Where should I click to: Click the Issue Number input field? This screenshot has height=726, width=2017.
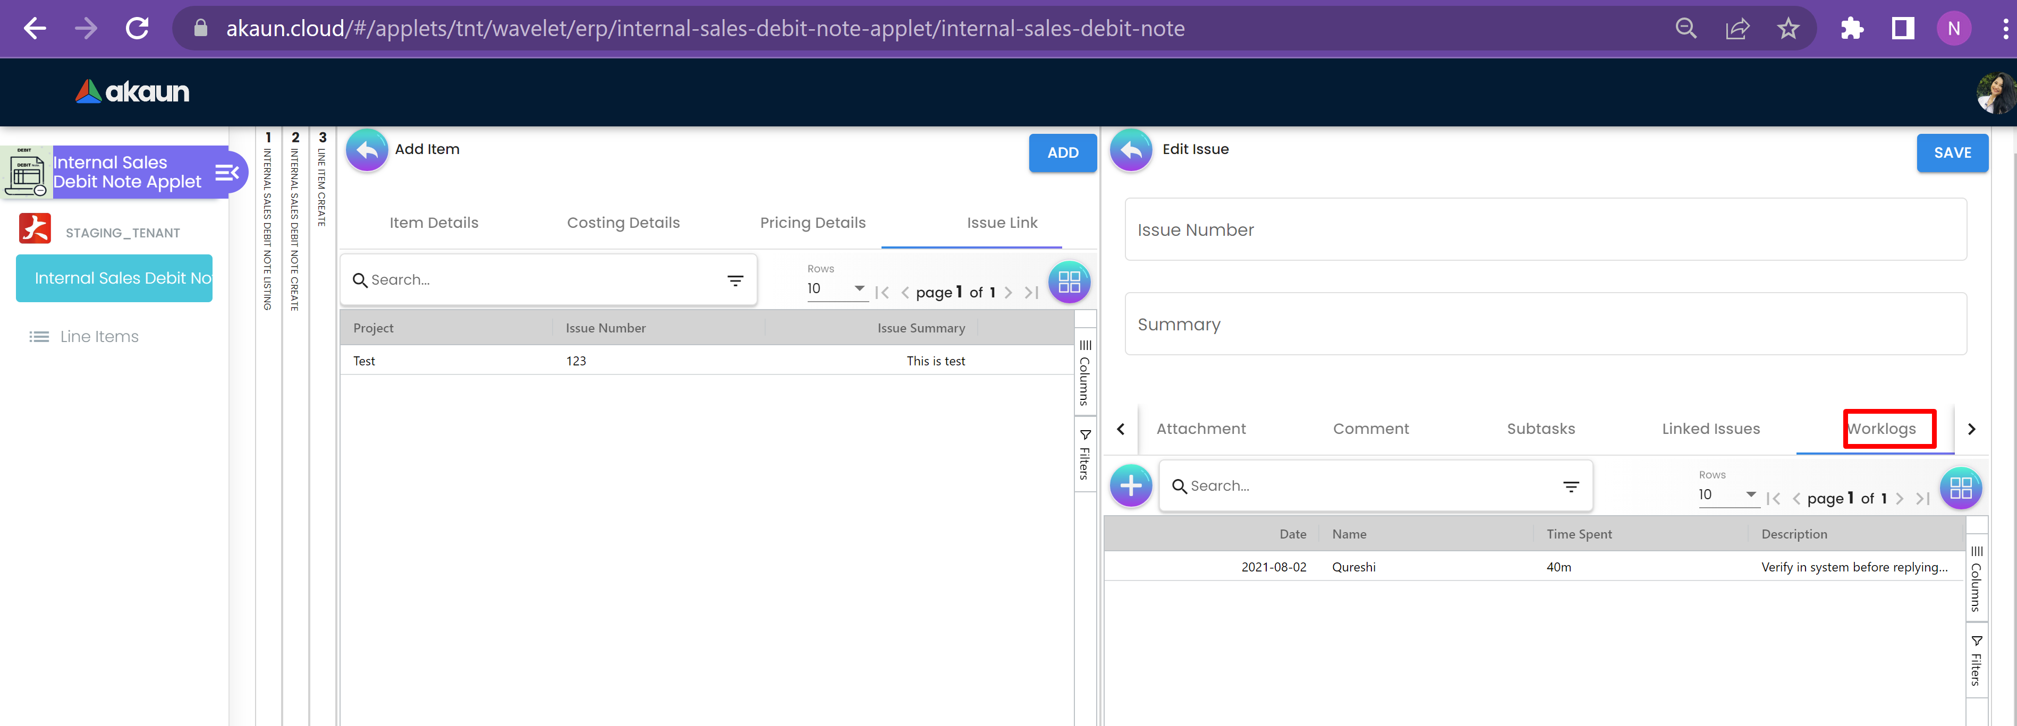point(1544,230)
